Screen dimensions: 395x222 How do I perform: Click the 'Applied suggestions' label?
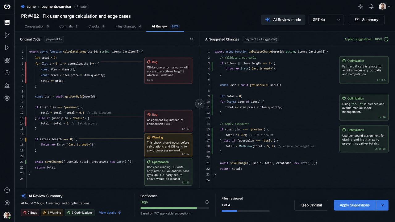coord(358,39)
